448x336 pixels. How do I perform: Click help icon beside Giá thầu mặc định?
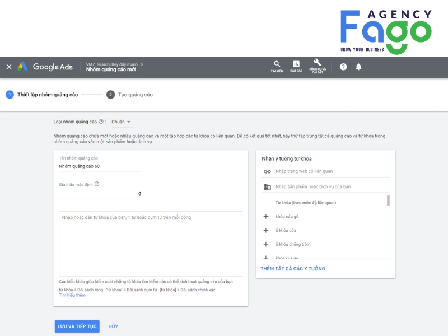click(x=97, y=184)
